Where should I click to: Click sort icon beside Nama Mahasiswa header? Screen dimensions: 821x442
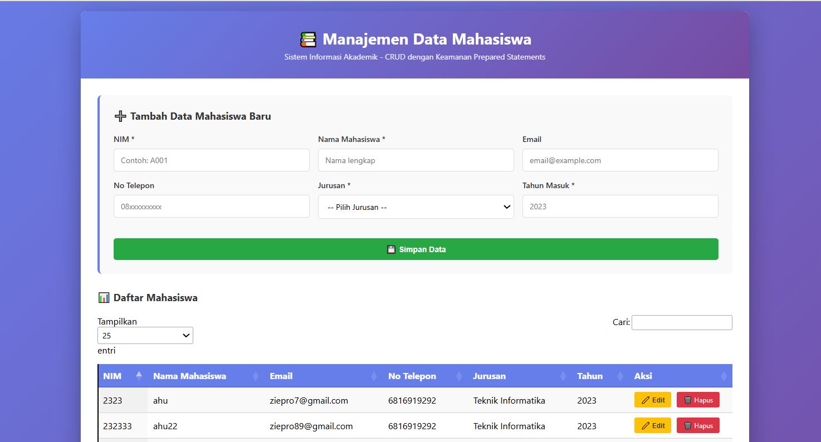pyautogui.click(x=256, y=376)
